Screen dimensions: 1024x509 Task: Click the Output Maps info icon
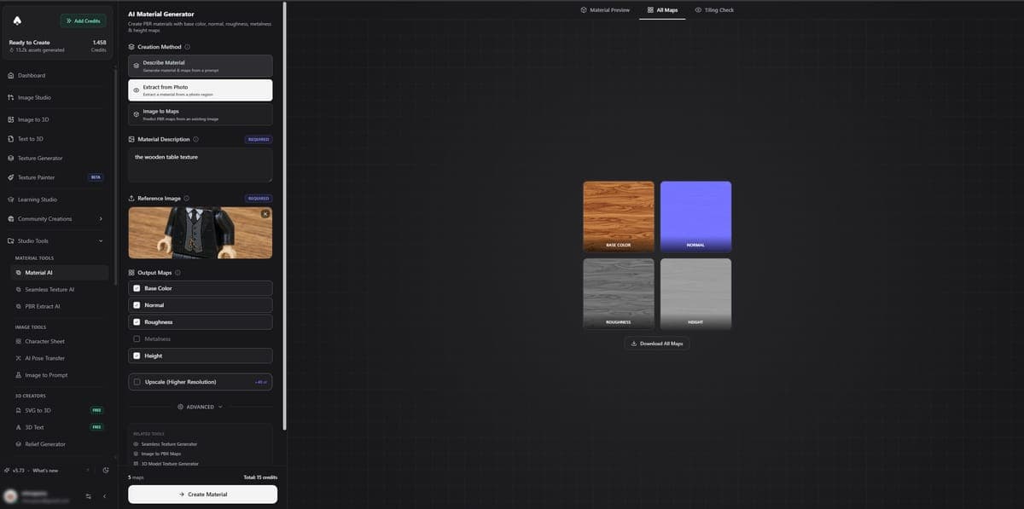[x=177, y=273]
